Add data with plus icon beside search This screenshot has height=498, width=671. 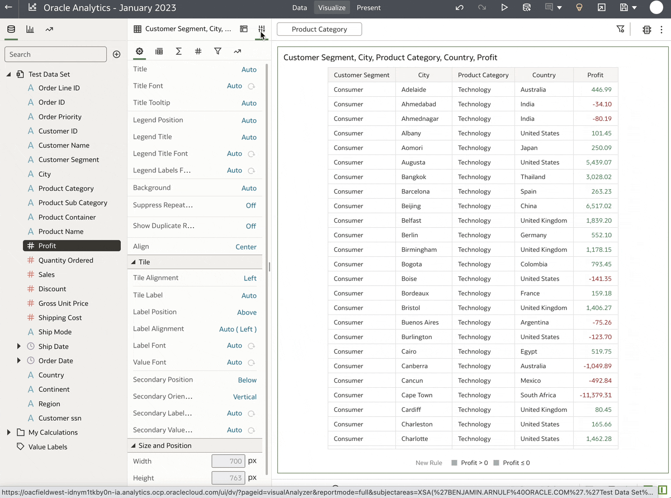coord(116,54)
